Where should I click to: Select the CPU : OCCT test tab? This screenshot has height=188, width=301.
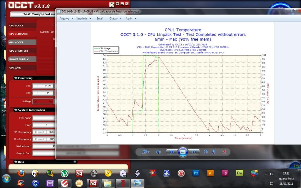22,26
